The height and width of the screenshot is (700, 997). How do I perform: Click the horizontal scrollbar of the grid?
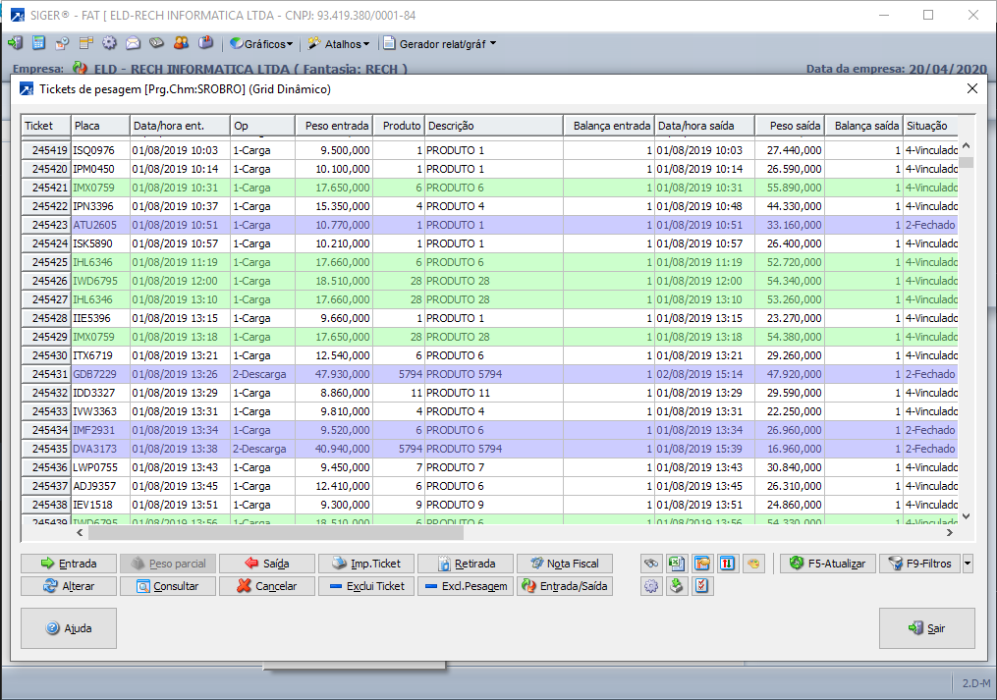tap(275, 532)
